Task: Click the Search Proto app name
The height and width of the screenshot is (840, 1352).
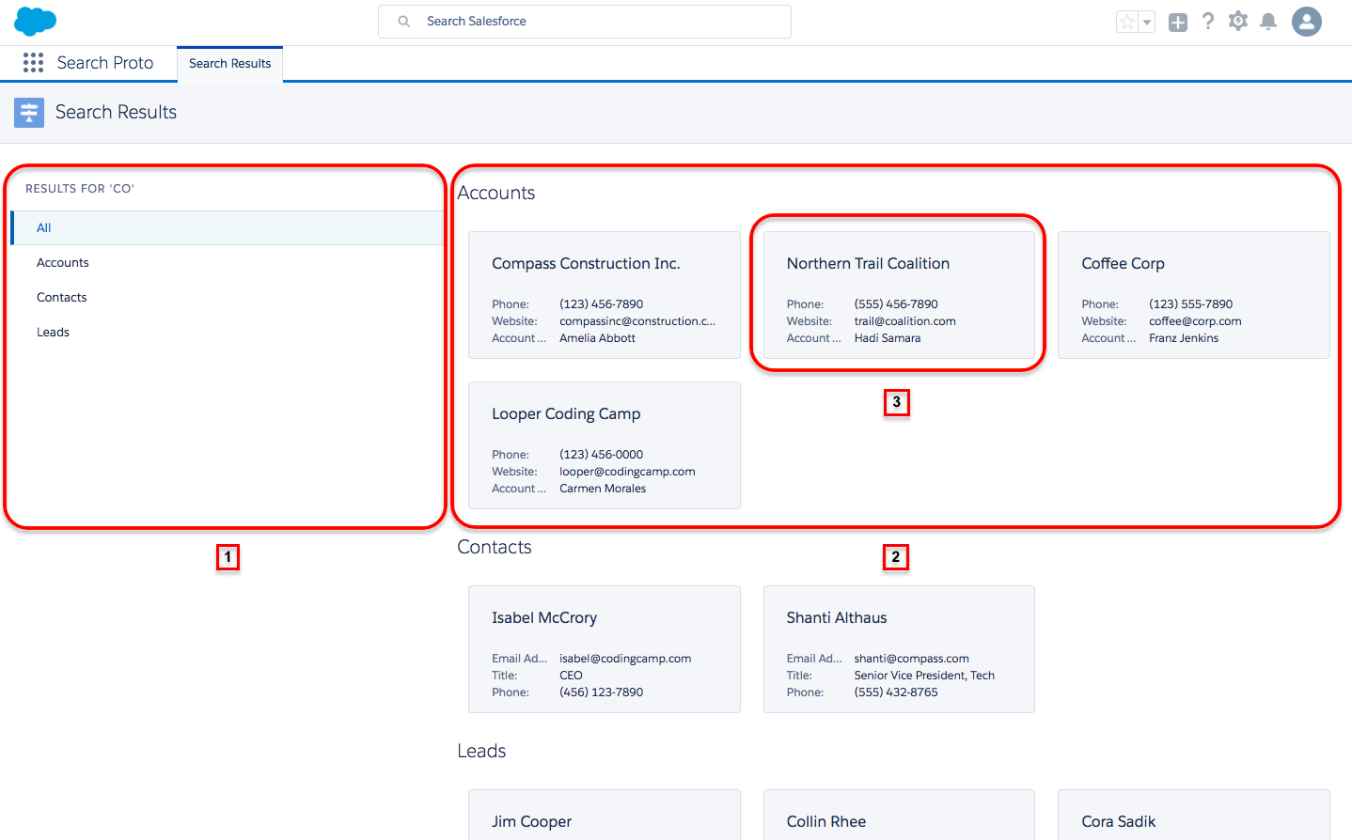Action: click(105, 63)
